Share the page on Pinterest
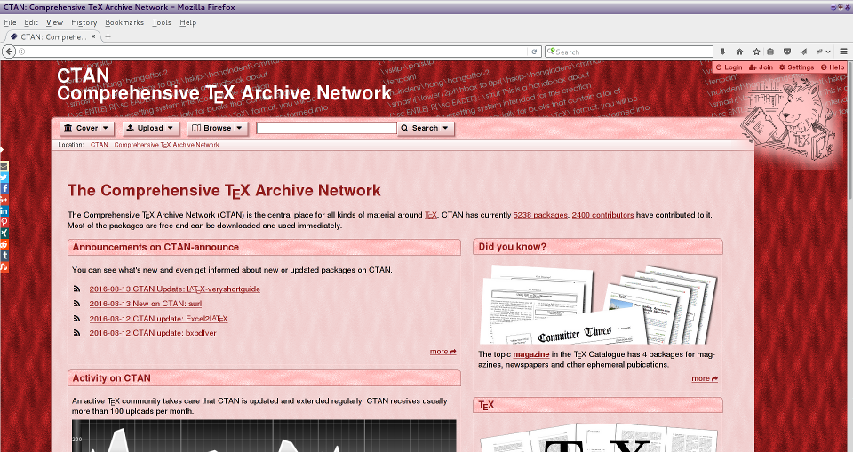The width and height of the screenshot is (853, 452). [4, 222]
